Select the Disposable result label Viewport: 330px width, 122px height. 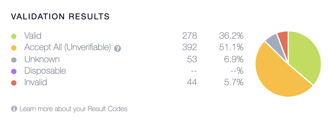tap(45, 71)
